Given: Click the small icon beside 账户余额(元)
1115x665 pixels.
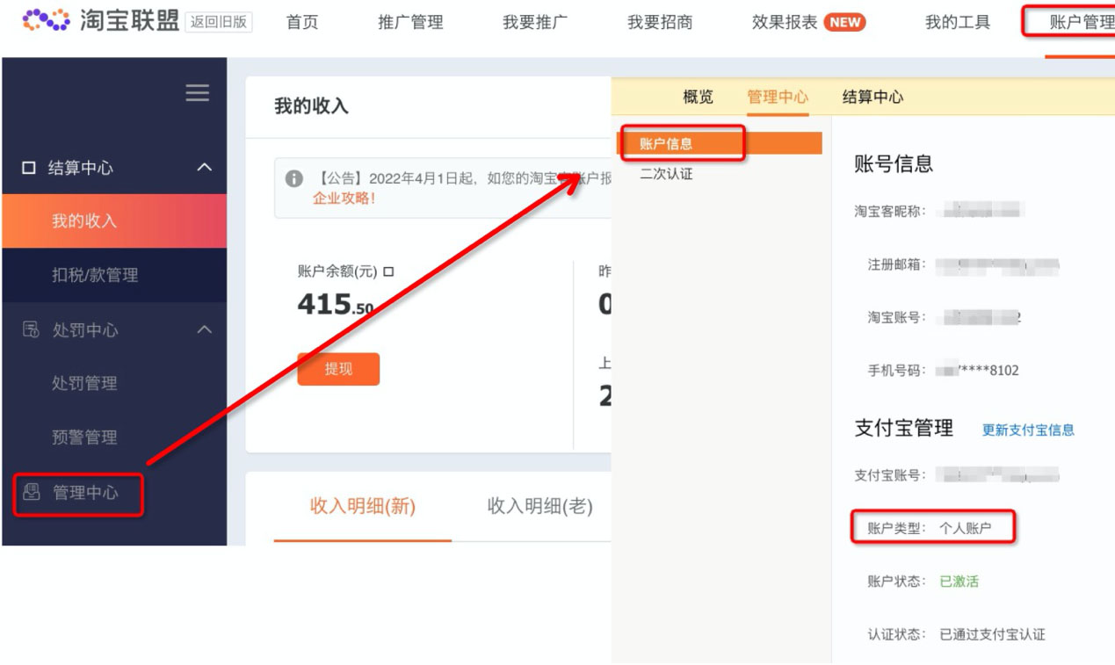Looking at the screenshot, I should click(387, 271).
